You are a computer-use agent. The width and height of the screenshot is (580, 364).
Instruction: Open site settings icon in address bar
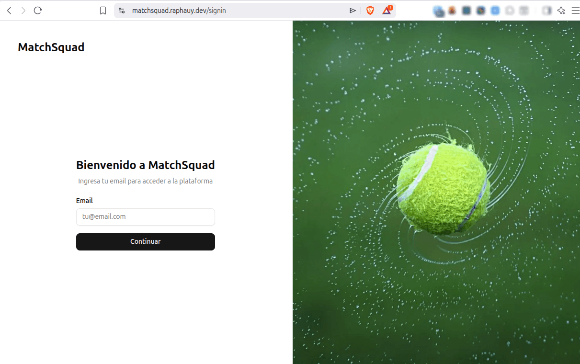click(122, 11)
